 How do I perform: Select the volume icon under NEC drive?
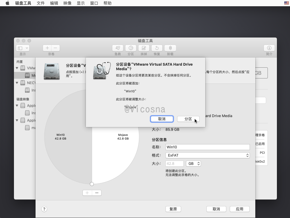27,90
